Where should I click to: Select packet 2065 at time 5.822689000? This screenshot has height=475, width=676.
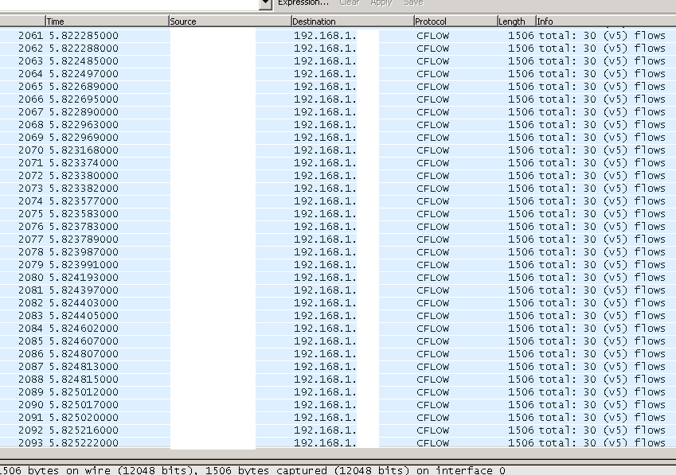338,86
